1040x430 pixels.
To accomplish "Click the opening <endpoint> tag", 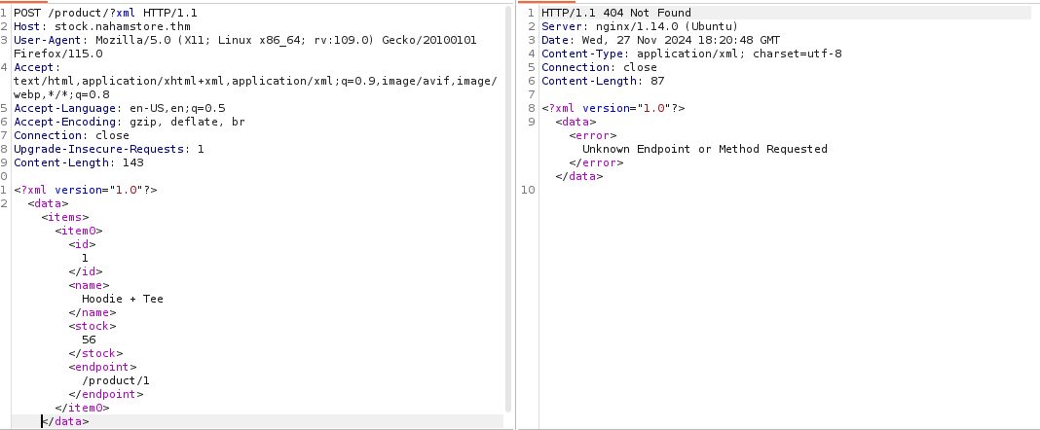I will pos(102,367).
